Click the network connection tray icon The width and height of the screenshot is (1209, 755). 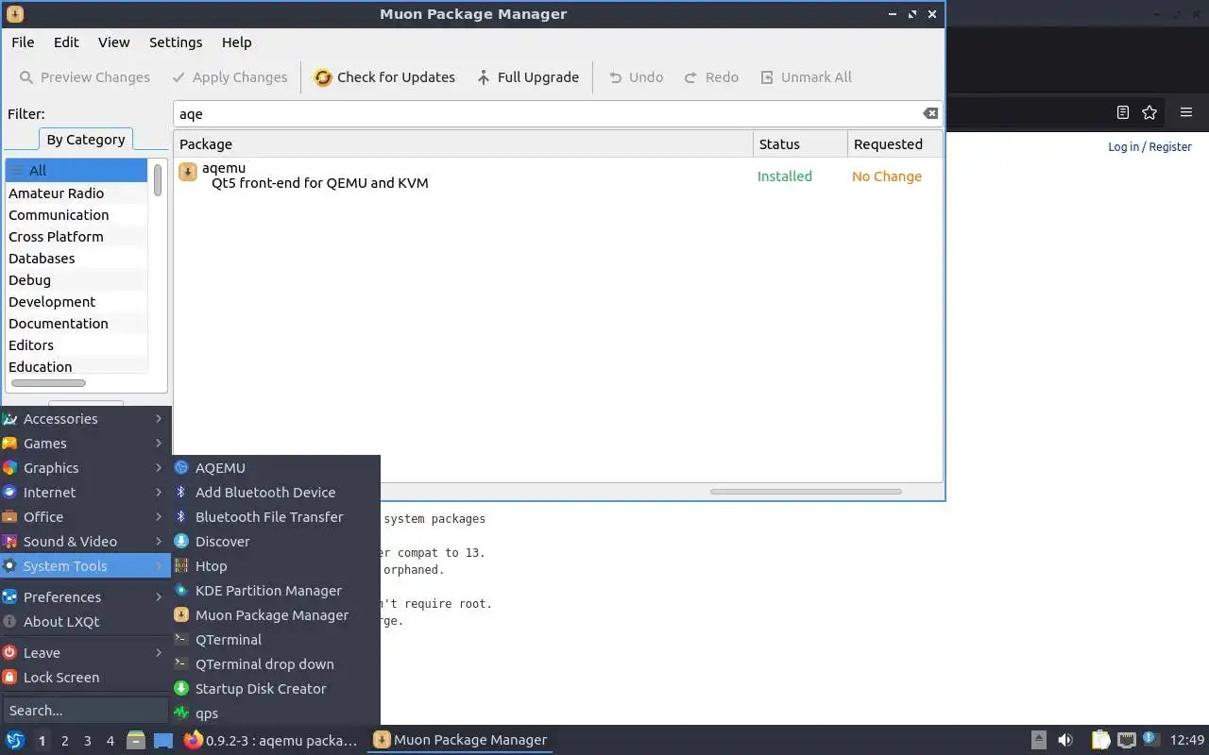click(1126, 741)
